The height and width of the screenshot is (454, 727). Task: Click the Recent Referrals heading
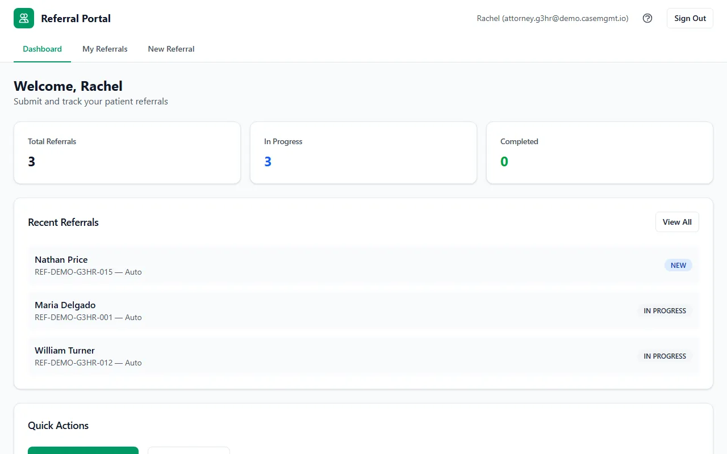[x=63, y=222]
